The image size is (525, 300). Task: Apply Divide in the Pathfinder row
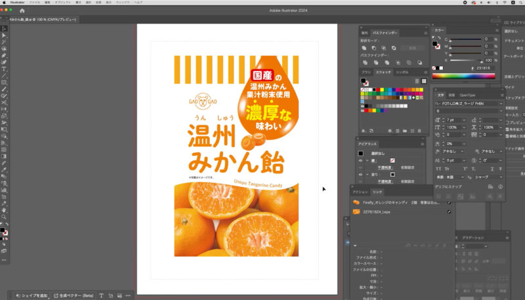[x=366, y=62]
